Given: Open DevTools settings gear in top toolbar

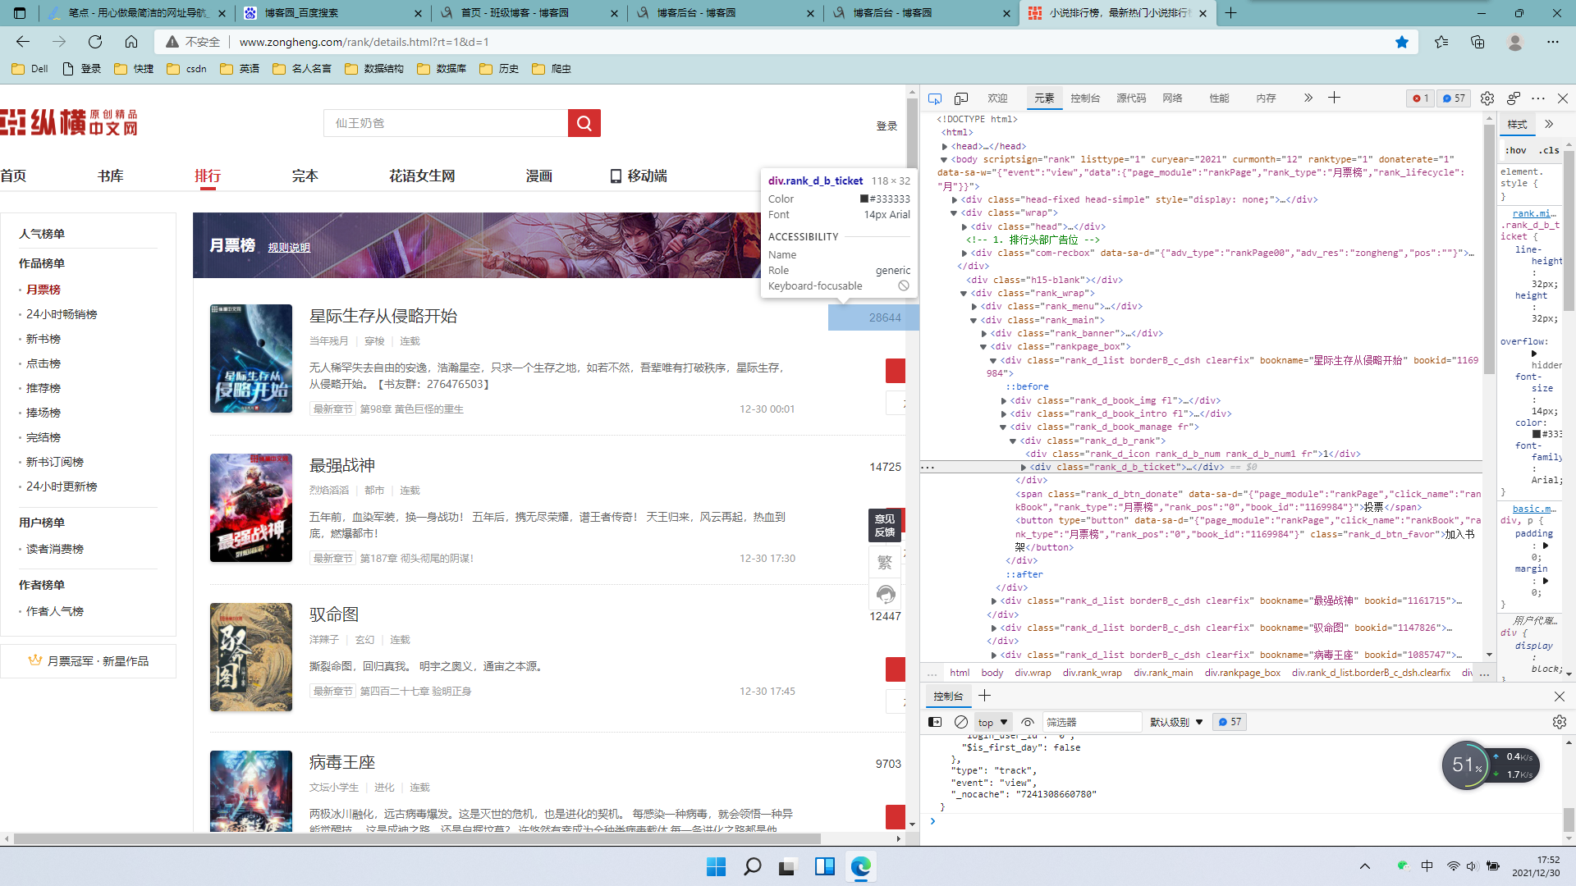Looking at the screenshot, I should 1487,98.
